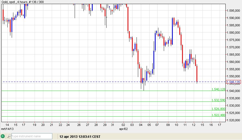Click the magnifier search icon

point(9,136)
